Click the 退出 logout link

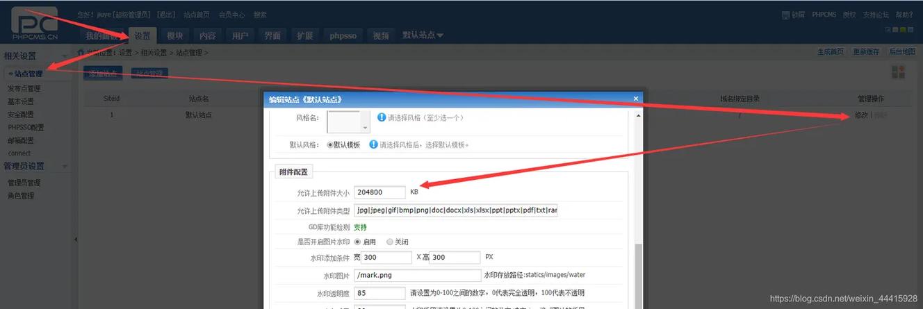(166, 15)
